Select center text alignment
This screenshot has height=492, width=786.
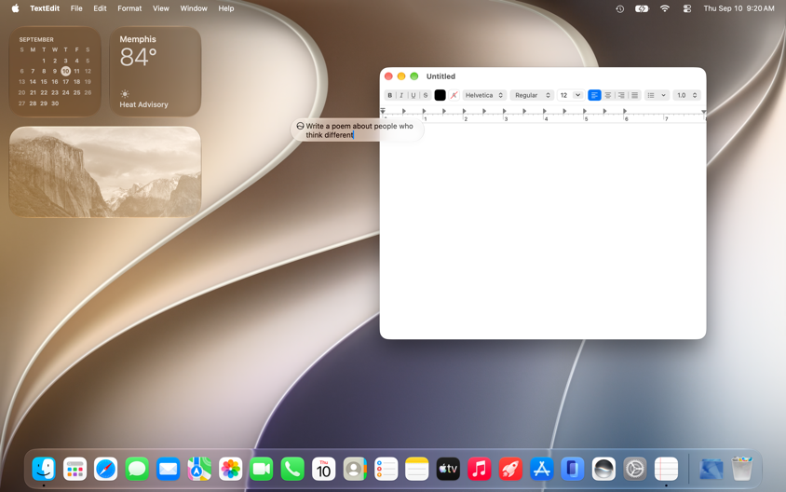point(607,95)
